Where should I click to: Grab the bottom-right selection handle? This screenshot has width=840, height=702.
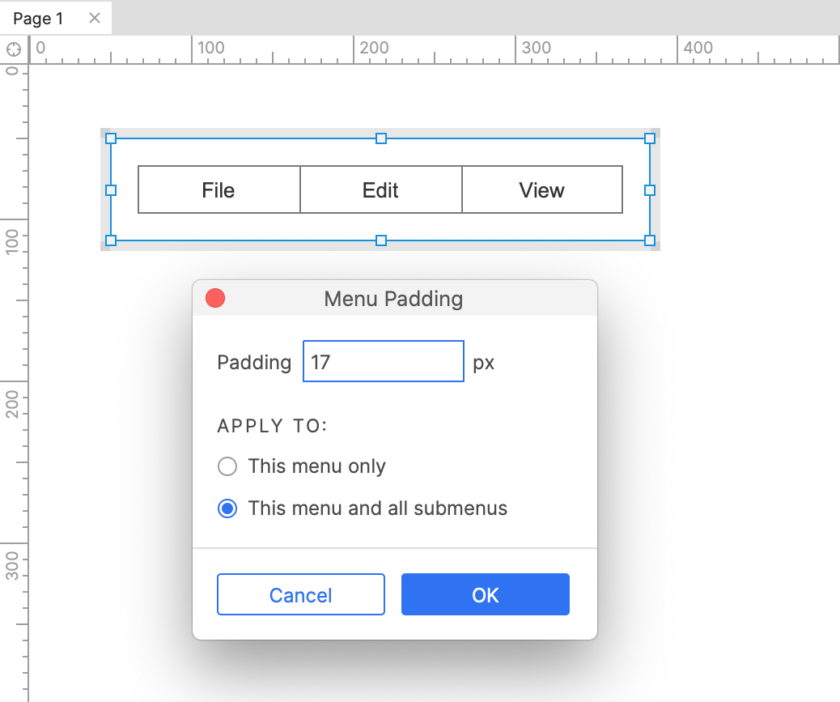pyautogui.click(x=650, y=240)
